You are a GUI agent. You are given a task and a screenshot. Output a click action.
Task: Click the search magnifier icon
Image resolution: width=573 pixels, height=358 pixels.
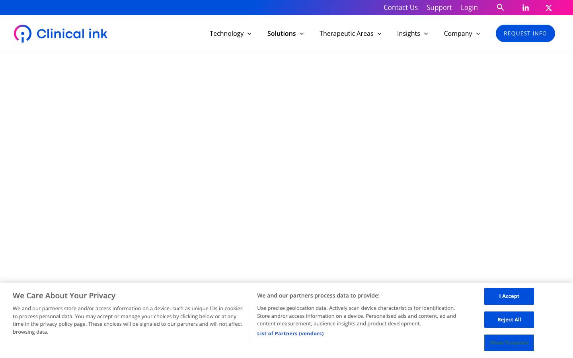(x=501, y=7)
